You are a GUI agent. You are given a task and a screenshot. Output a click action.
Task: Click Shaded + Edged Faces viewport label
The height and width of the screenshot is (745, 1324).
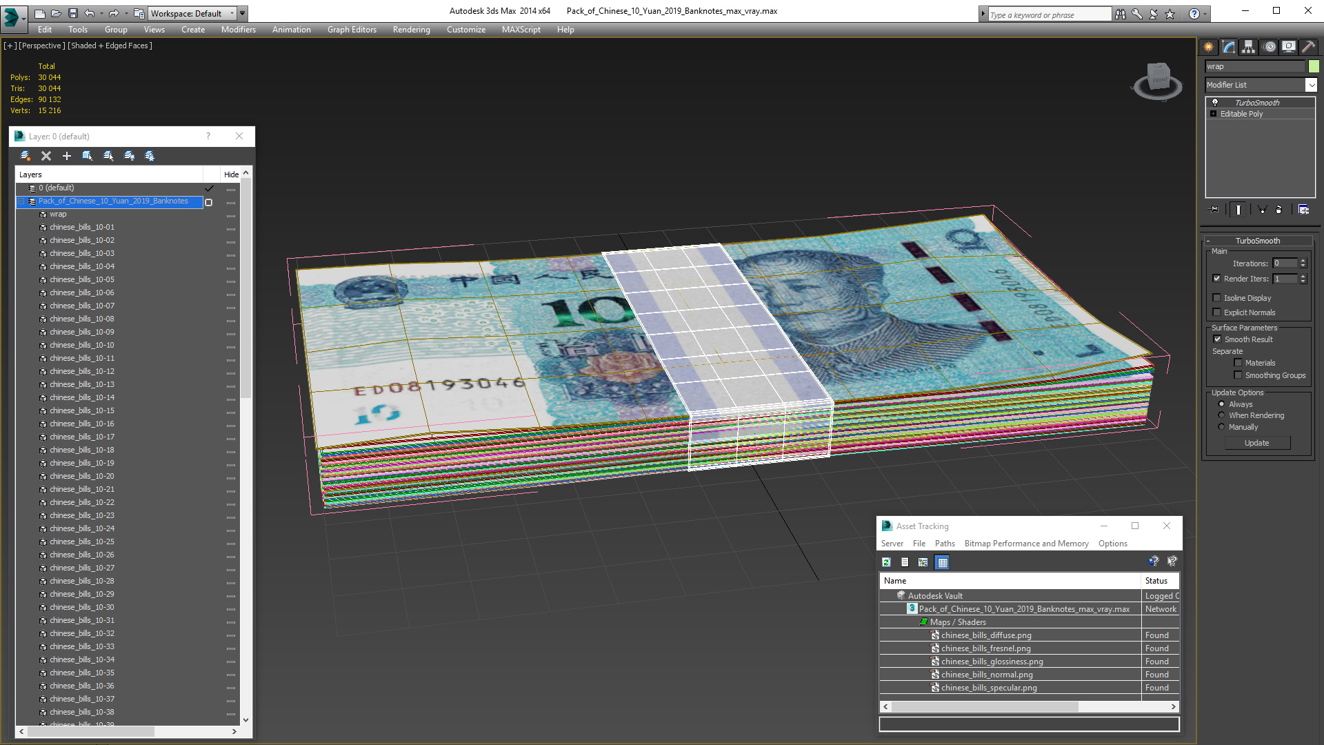click(110, 46)
